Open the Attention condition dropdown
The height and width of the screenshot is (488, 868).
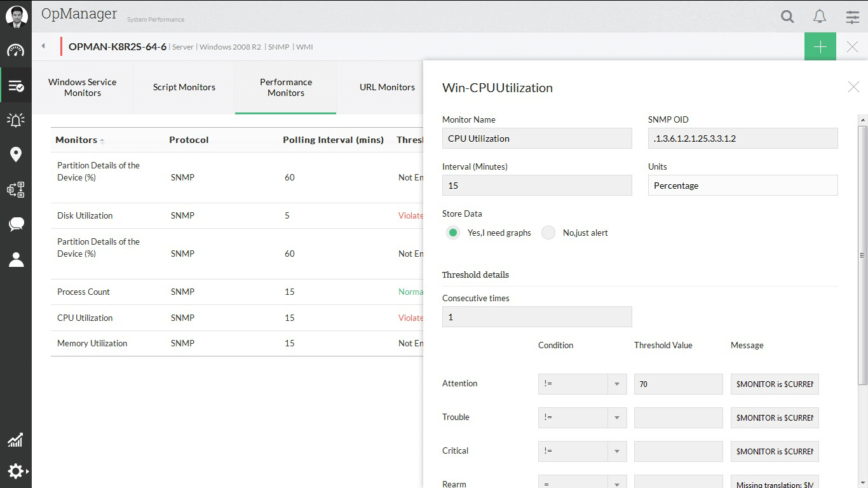click(x=582, y=384)
